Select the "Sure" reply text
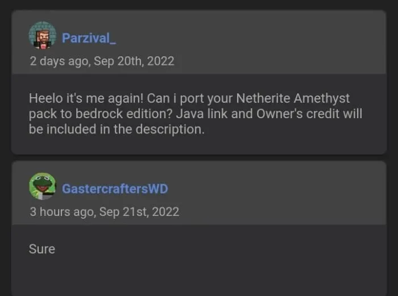Viewport: 398px width, 296px height. (x=42, y=249)
